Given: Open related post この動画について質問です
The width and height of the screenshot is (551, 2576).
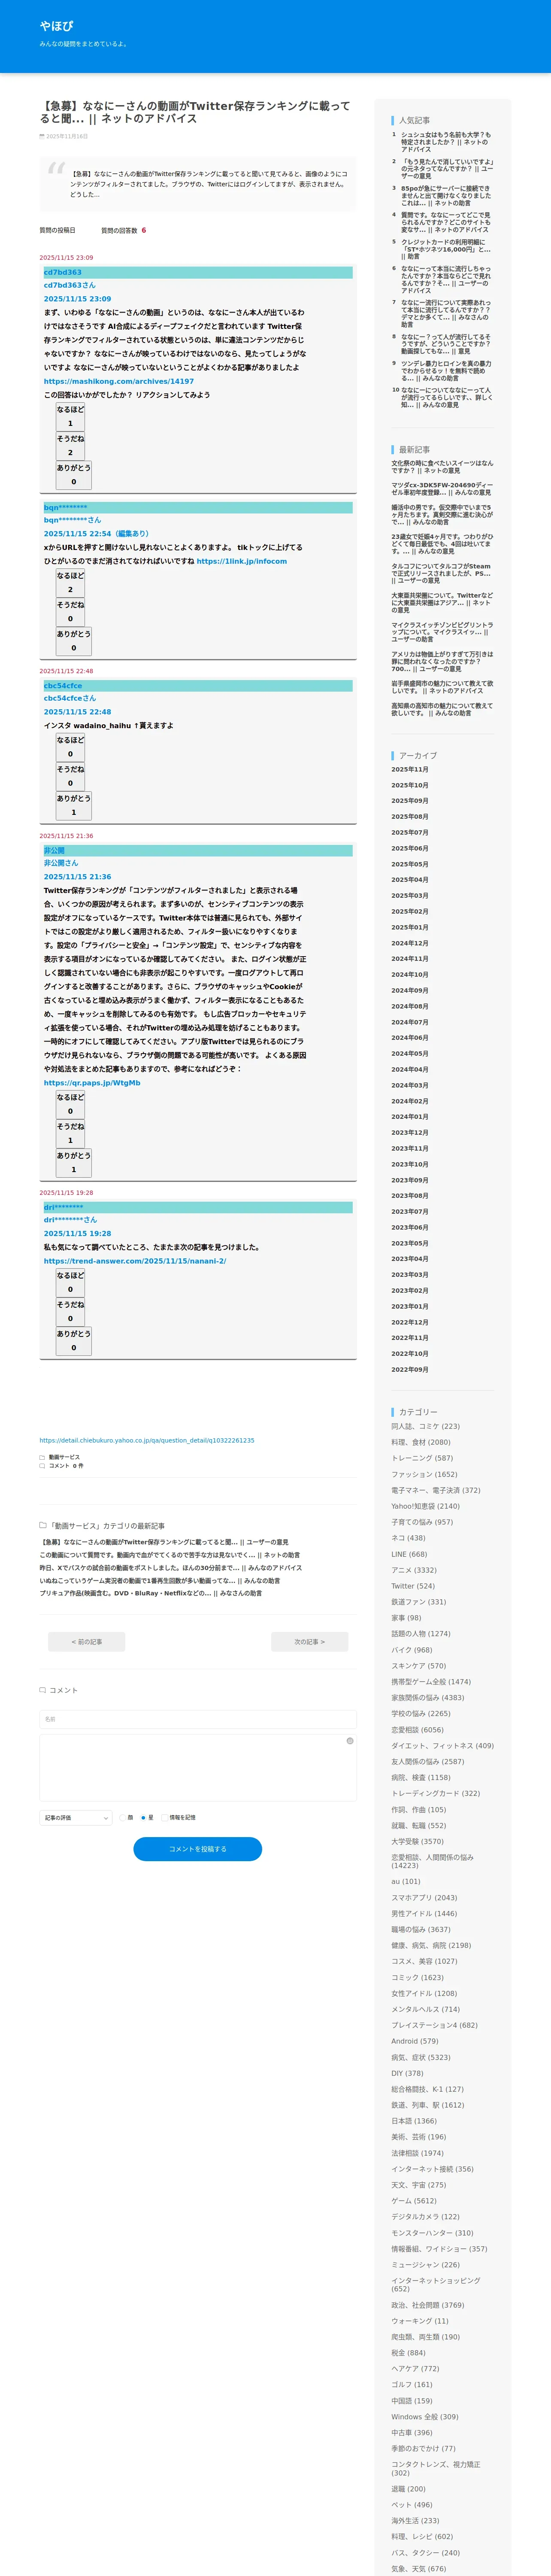Looking at the screenshot, I should click(x=169, y=1555).
